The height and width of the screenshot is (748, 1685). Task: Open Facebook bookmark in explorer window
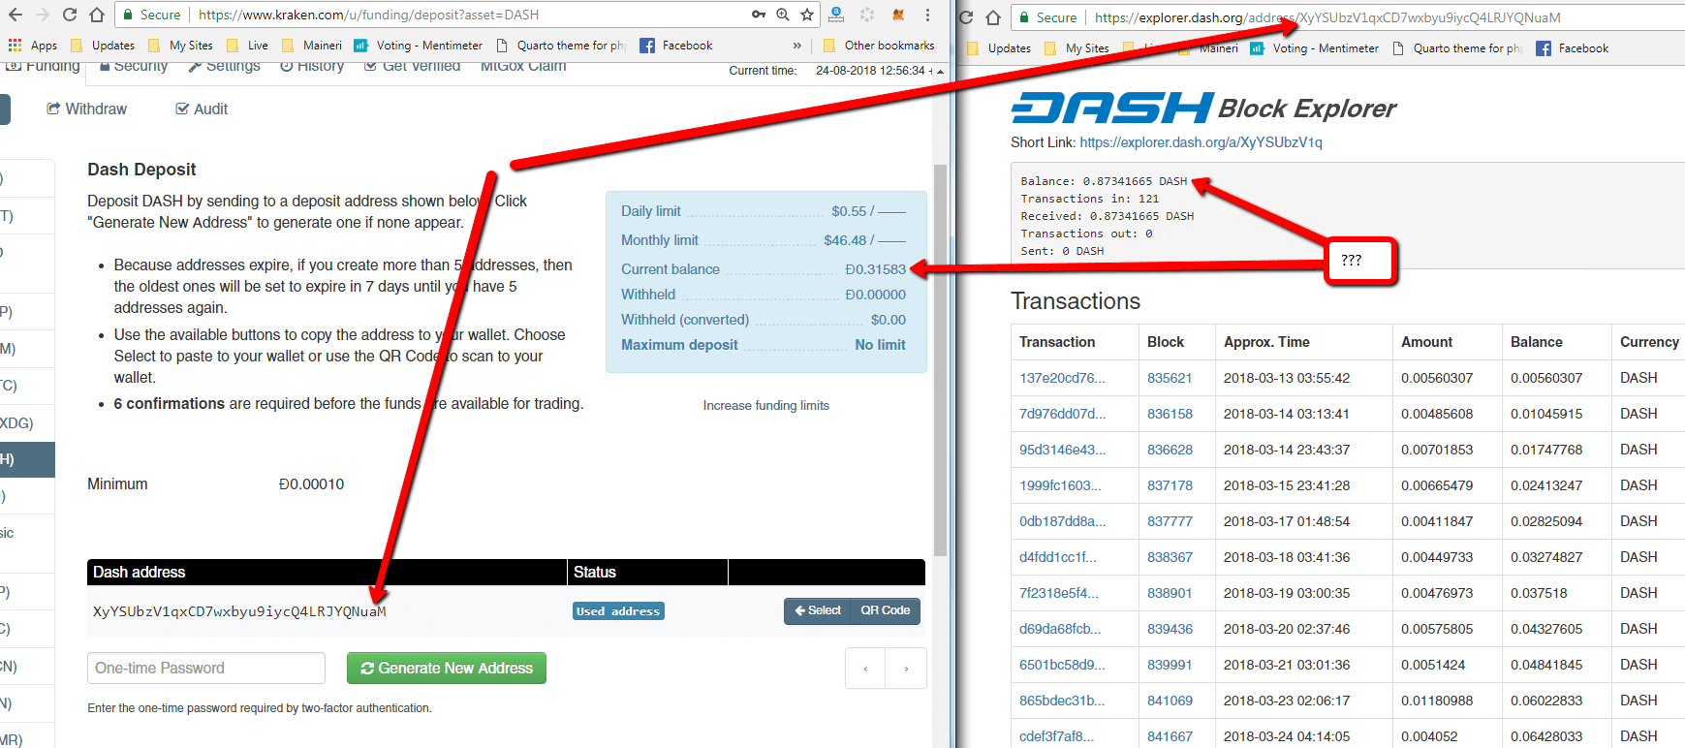point(1573,48)
